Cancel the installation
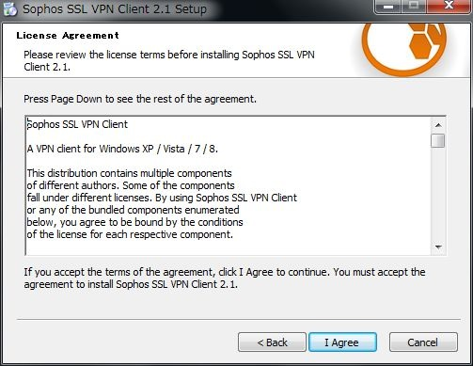This screenshot has height=366, width=473. tap(423, 342)
